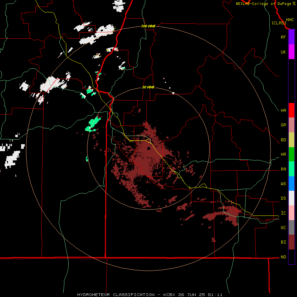The height and width of the screenshot is (297, 297).
Task: Click the UK legend label
Action: coord(283,52)
